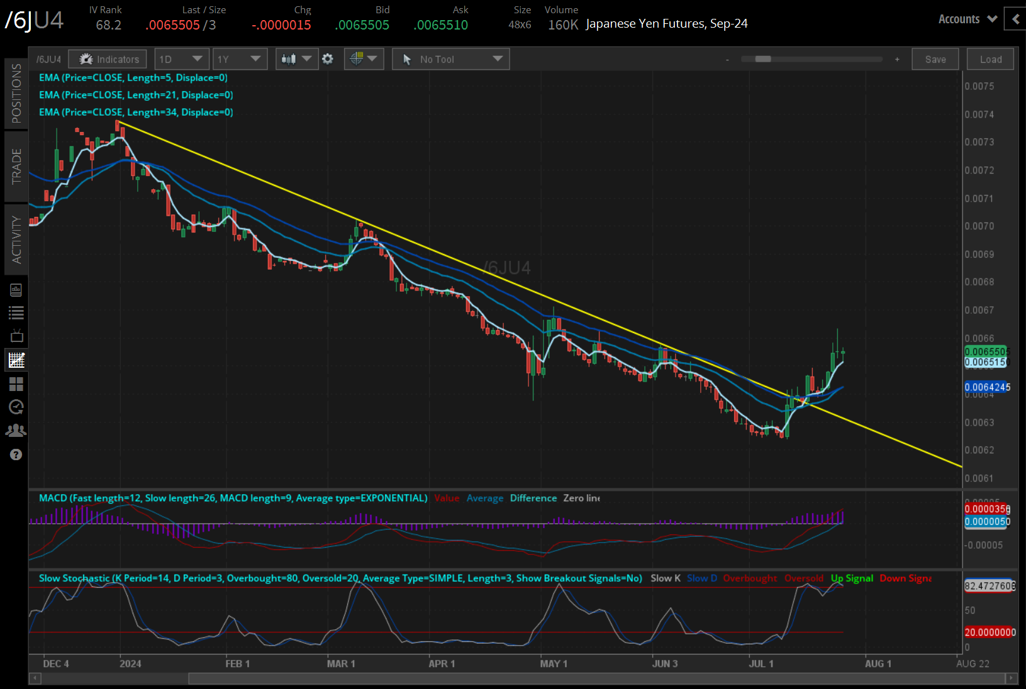Click the Indicators button

[107, 58]
